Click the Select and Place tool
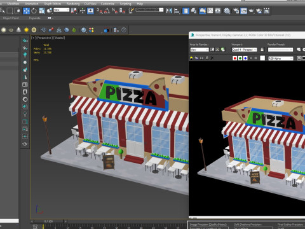 tap(50, 11)
